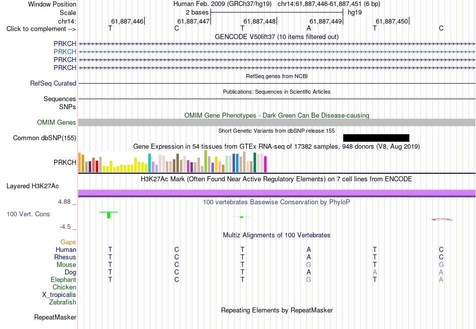Click the gray OMIM Genes bar
Screen dimensions: 476x329
(277, 122)
